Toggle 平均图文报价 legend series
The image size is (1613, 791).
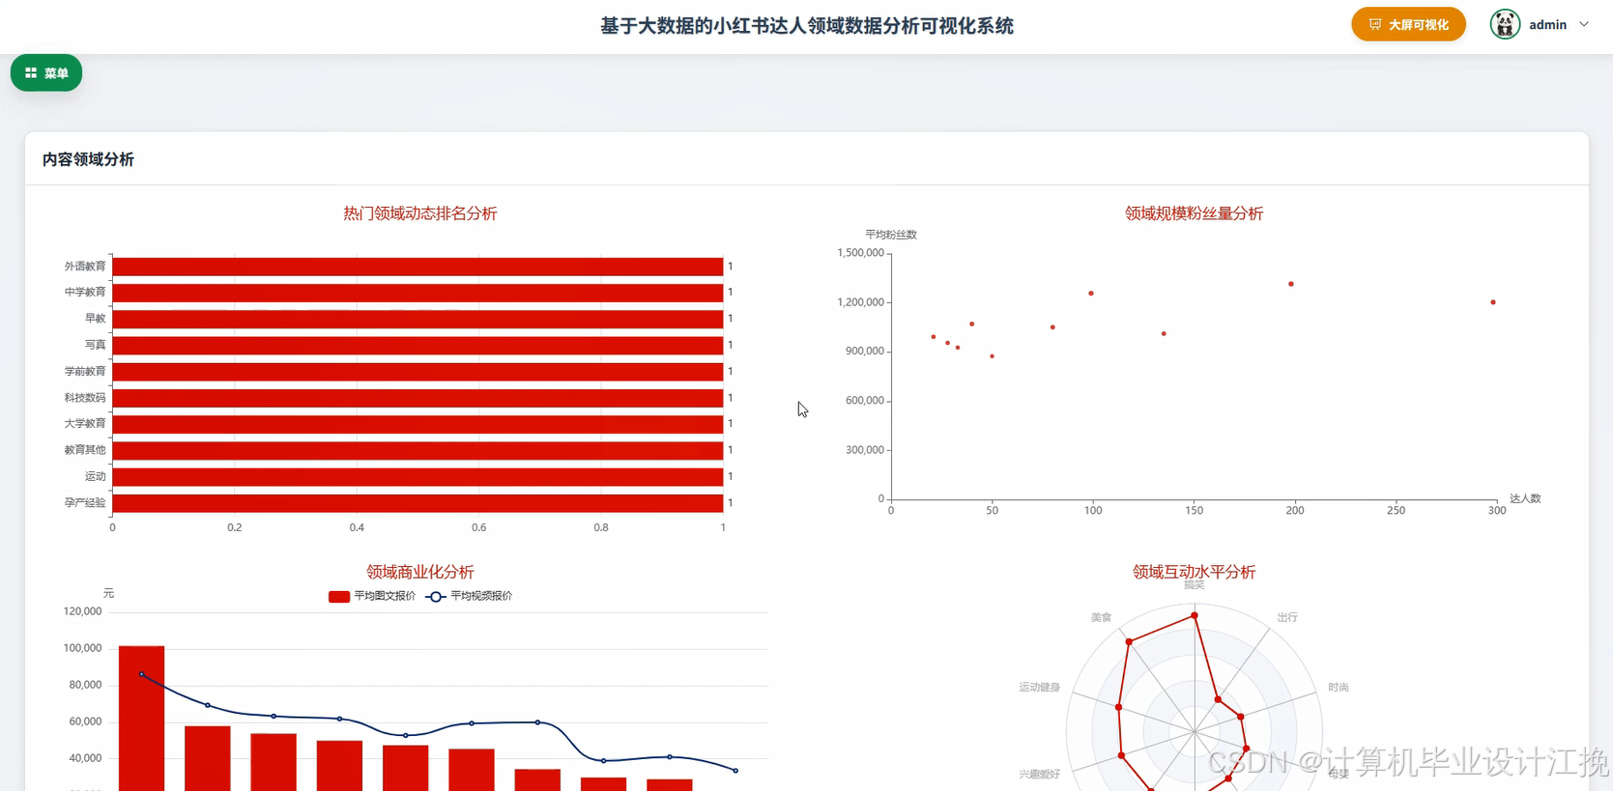(372, 596)
